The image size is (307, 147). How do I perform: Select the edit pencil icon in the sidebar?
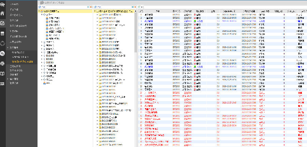[x=3, y=23]
